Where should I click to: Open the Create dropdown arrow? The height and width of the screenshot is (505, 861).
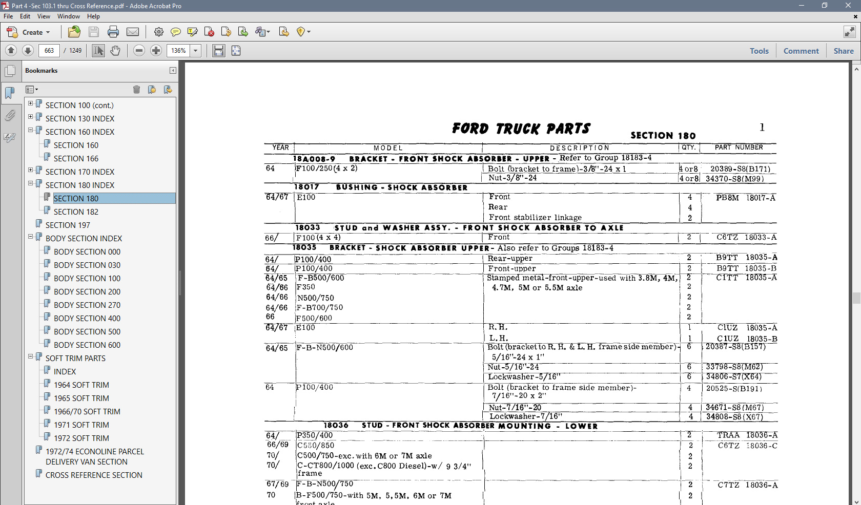tap(48, 32)
